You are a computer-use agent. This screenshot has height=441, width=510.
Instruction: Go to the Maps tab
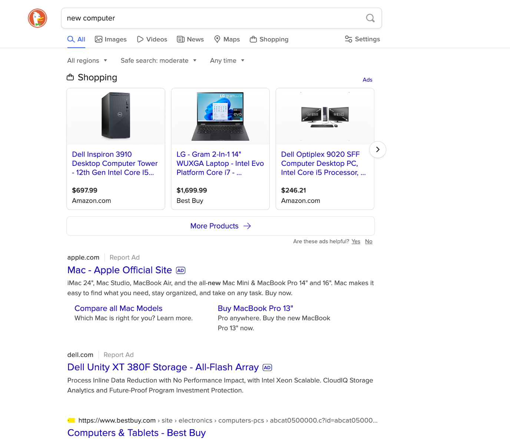[x=227, y=39]
